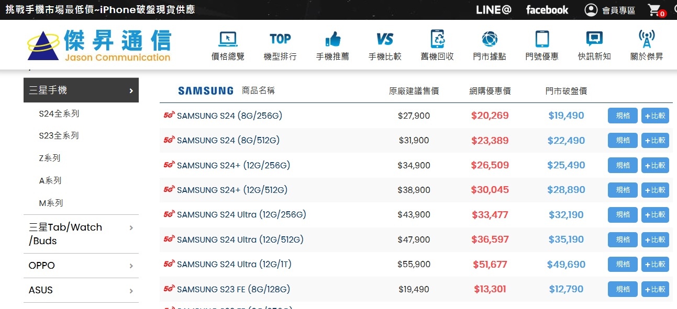Viewport: 677px width, 309px height.
Task: Collapse the 三星手機 sidebar category
Action: (x=81, y=90)
